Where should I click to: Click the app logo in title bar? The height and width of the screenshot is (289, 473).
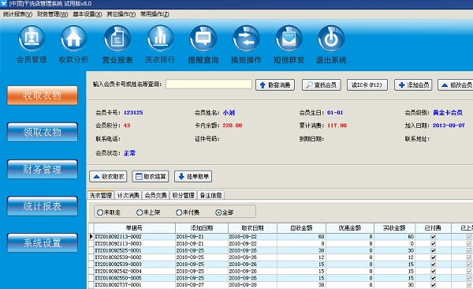click(4, 4)
